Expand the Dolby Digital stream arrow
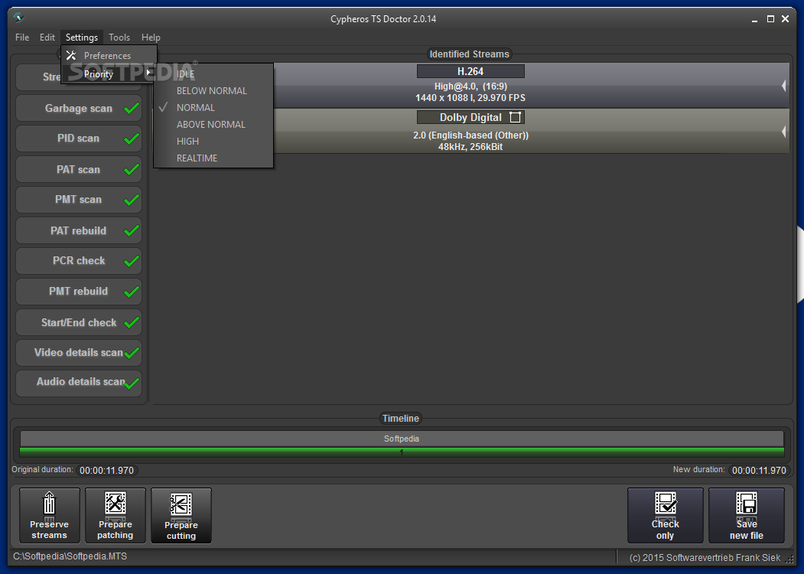804x574 pixels. click(x=783, y=132)
